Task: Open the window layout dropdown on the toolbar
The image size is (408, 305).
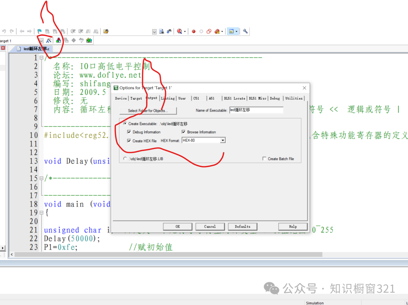Action: coord(236,31)
